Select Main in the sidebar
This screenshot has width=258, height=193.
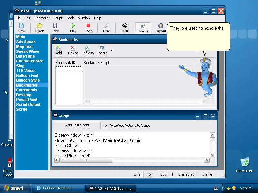21,37
